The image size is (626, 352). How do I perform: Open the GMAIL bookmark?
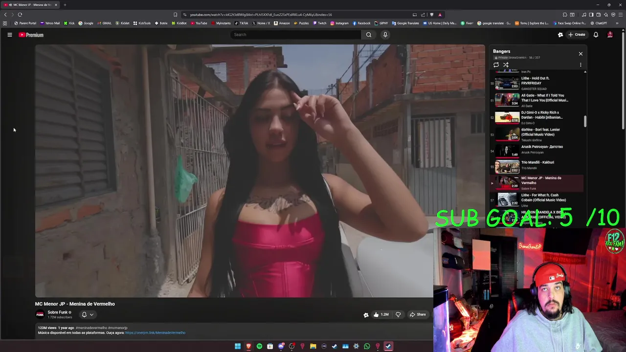104,23
